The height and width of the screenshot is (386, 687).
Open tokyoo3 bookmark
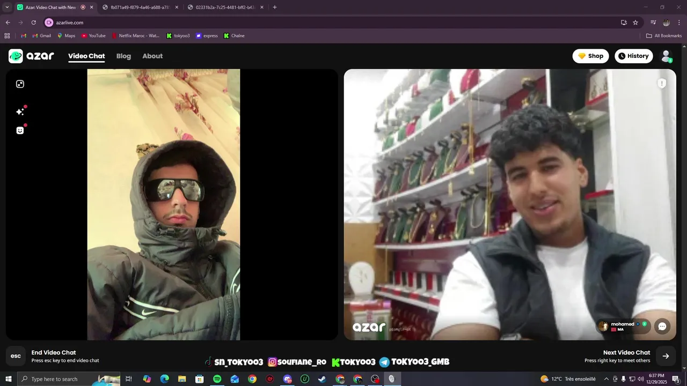click(178, 36)
